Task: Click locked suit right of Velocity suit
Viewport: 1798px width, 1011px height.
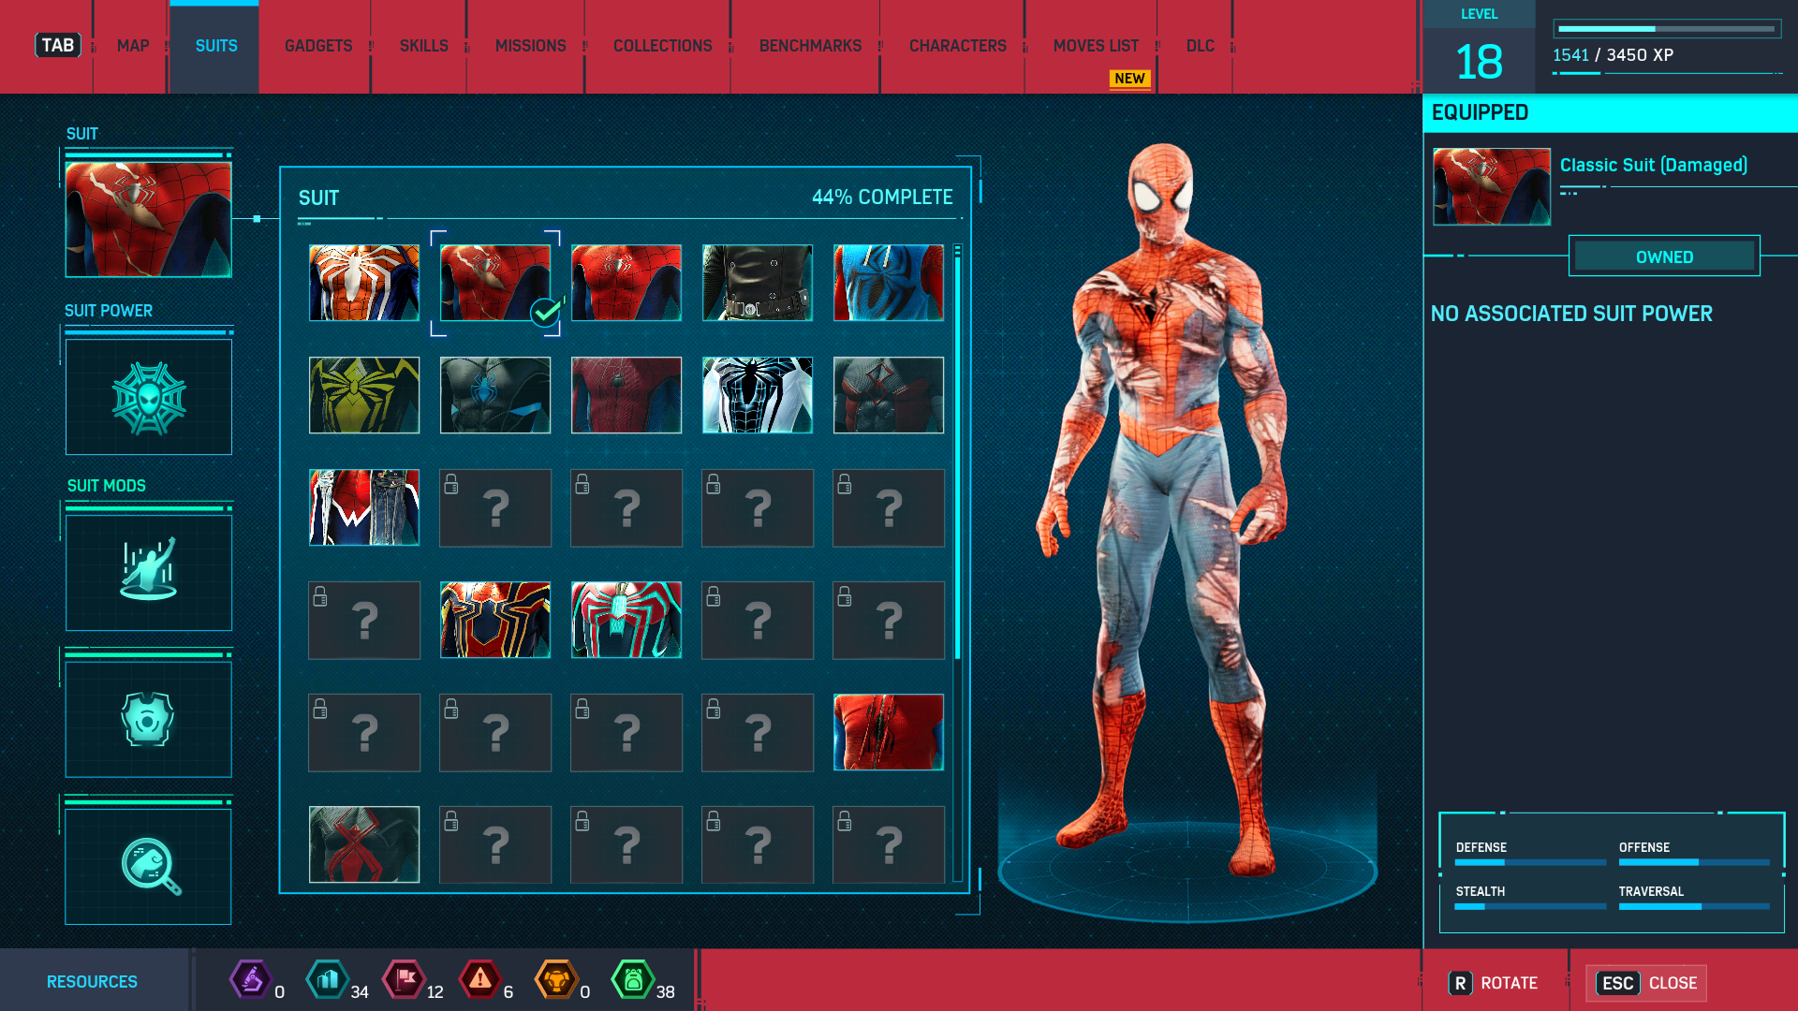Action: point(758,620)
